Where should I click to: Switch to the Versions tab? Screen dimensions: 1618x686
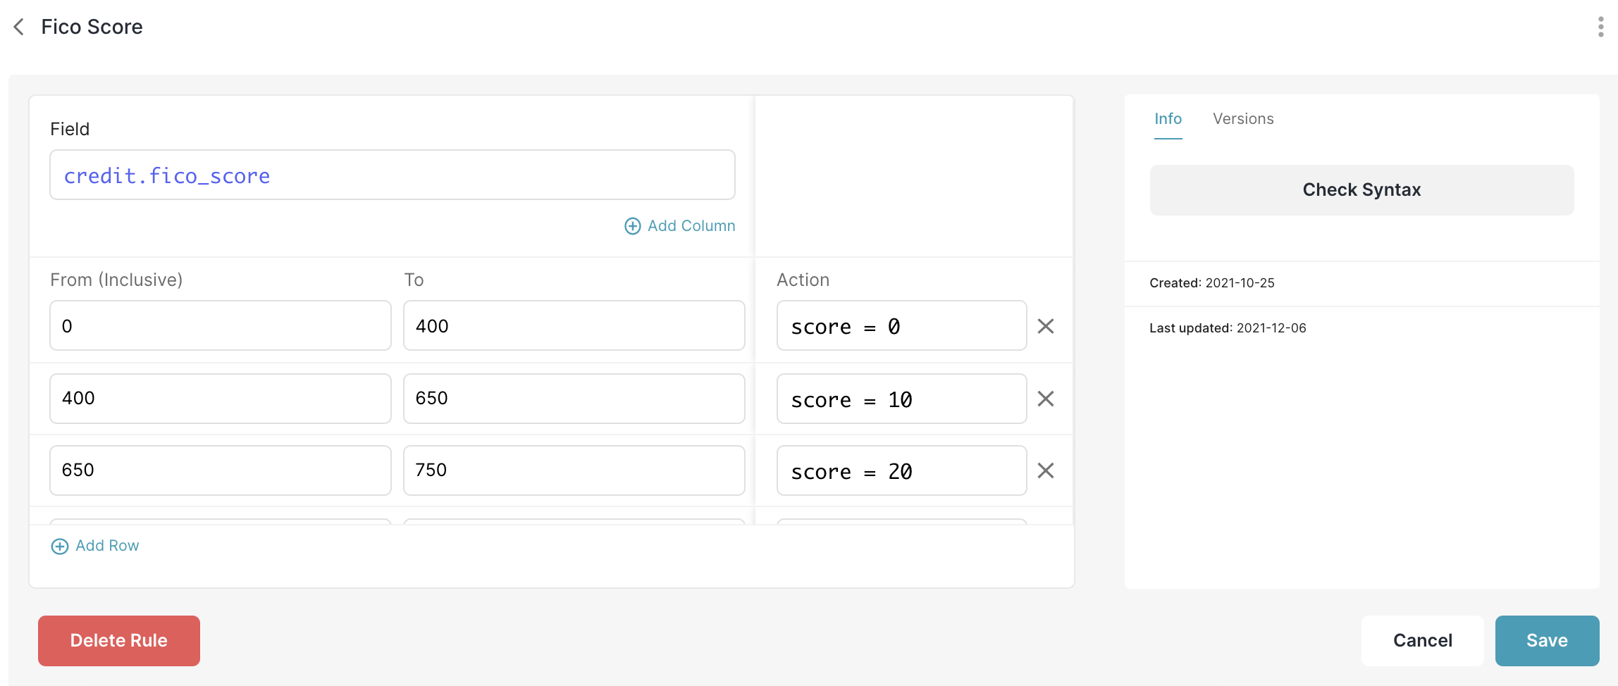1243,119
